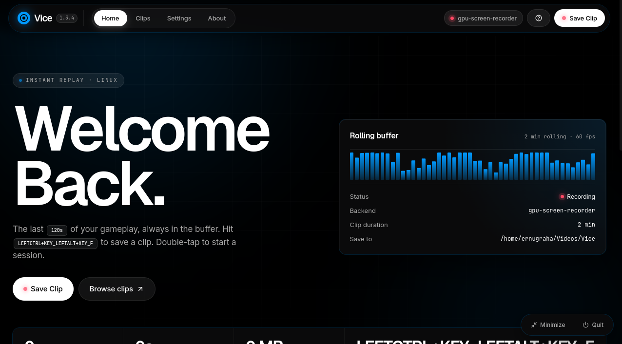Click the version 1.3.4 badge
This screenshot has height=344, width=622.
(x=67, y=18)
